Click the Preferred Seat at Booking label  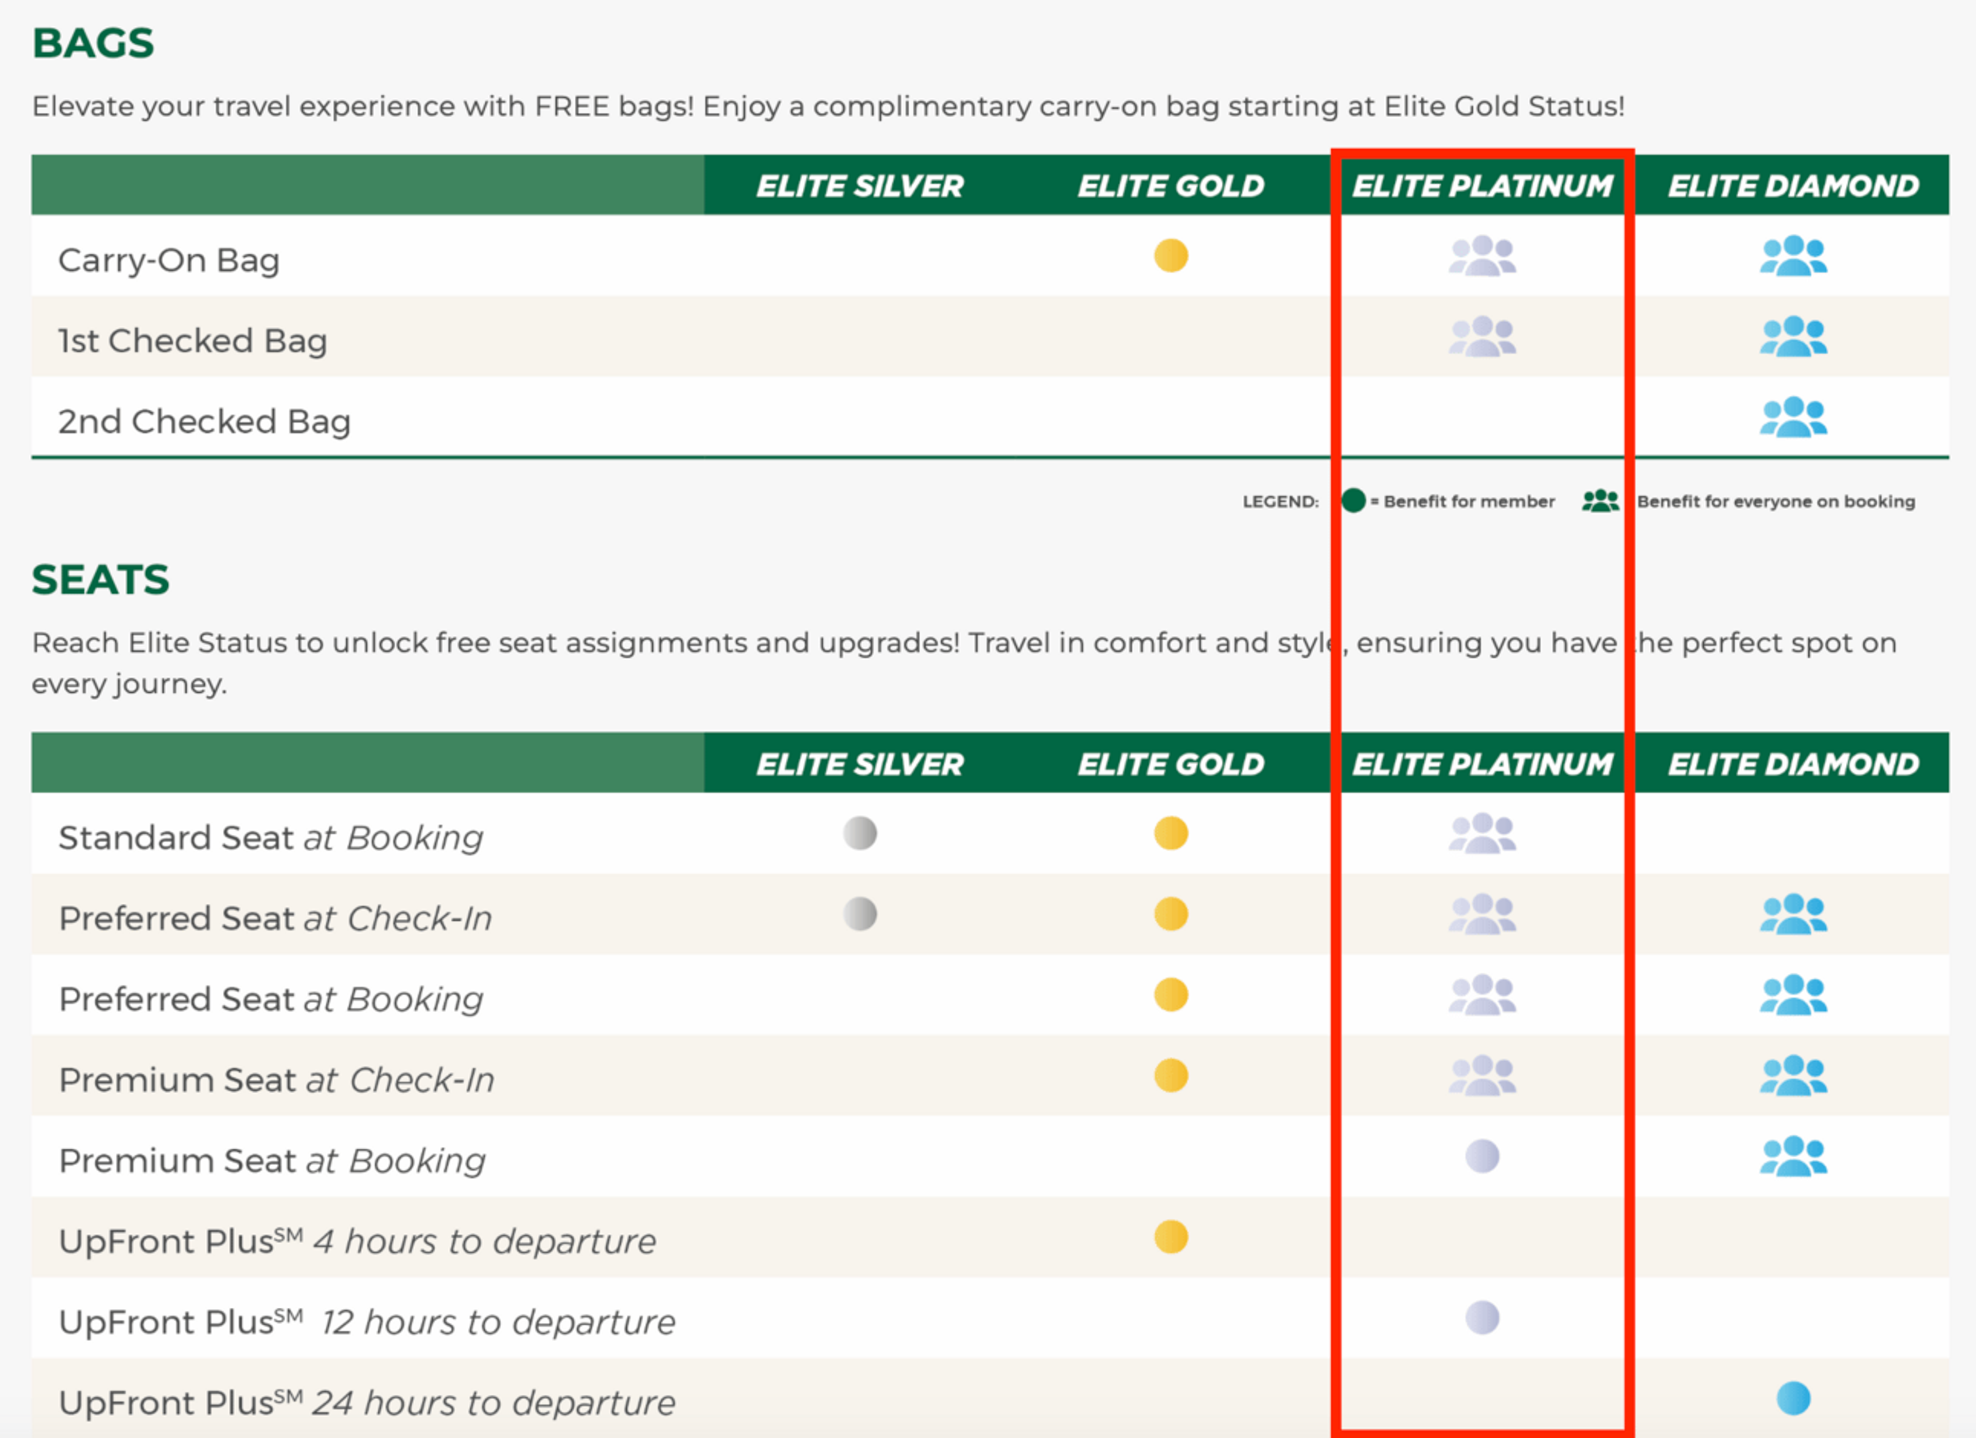point(271,999)
